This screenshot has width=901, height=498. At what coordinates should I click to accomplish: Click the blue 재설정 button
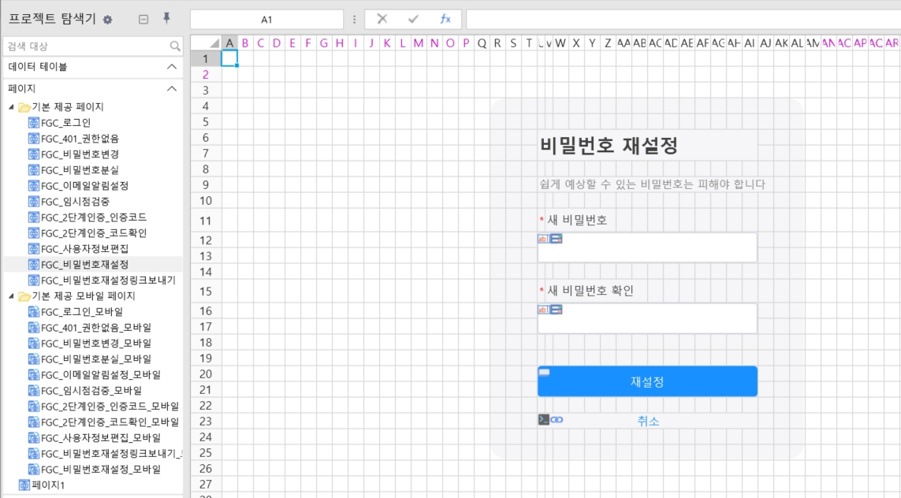(646, 382)
